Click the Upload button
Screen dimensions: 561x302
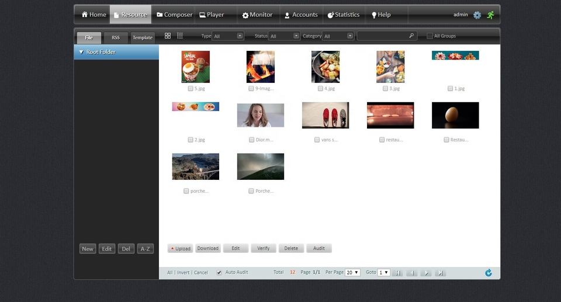[x=180, y=248]
